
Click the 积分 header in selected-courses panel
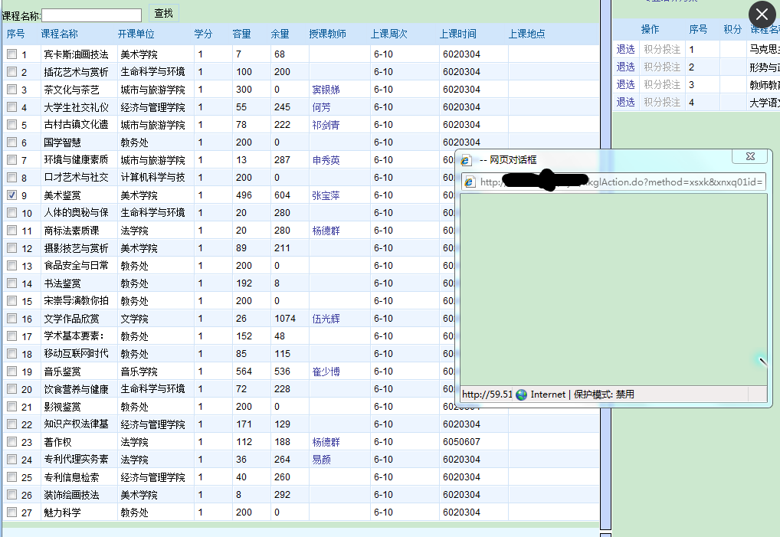[732, 29]
